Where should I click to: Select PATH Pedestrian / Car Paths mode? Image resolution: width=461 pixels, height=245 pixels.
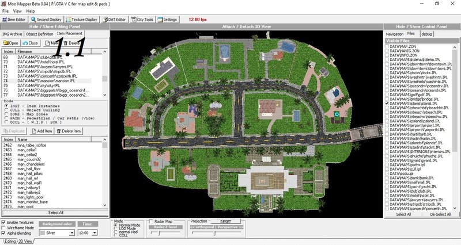coord(6,118)
